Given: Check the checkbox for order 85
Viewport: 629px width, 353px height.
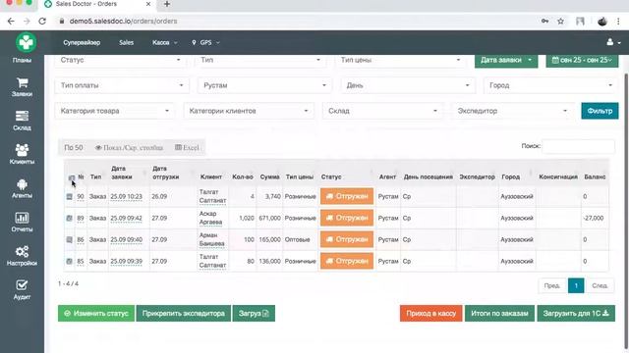Looking at the screenshot, I should pos(70,262).
